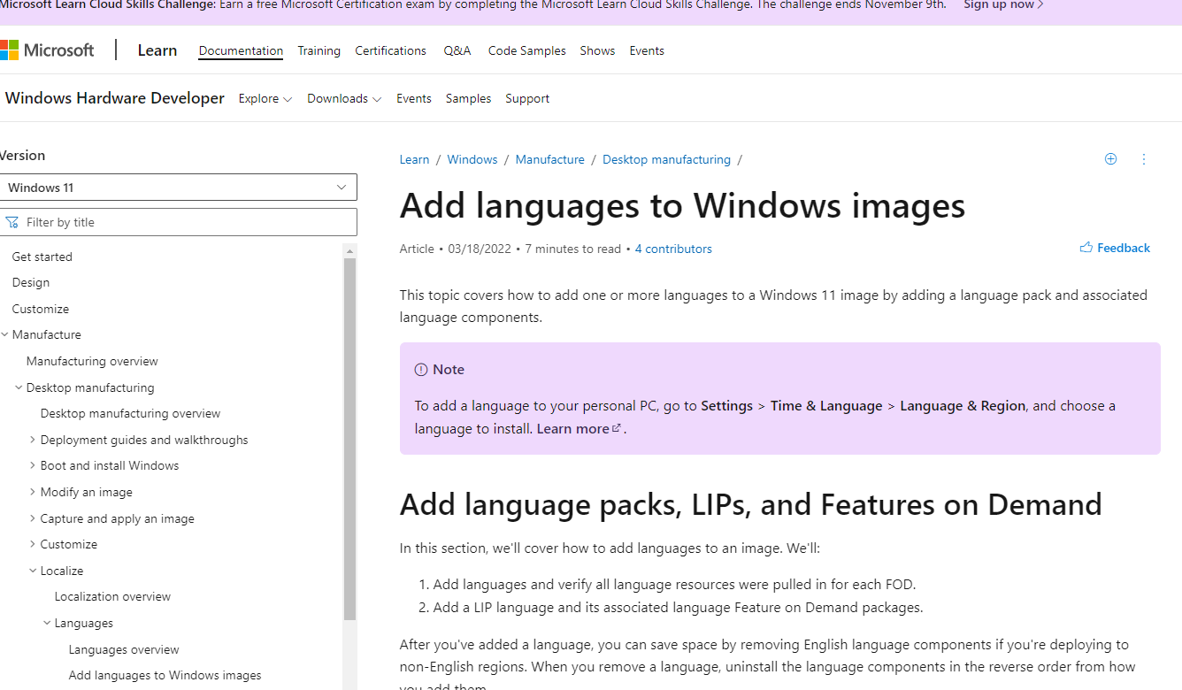The height and width of the screenshot is (690, 1182).
Task: Open the Documentation tab
Action: point(241,50)
